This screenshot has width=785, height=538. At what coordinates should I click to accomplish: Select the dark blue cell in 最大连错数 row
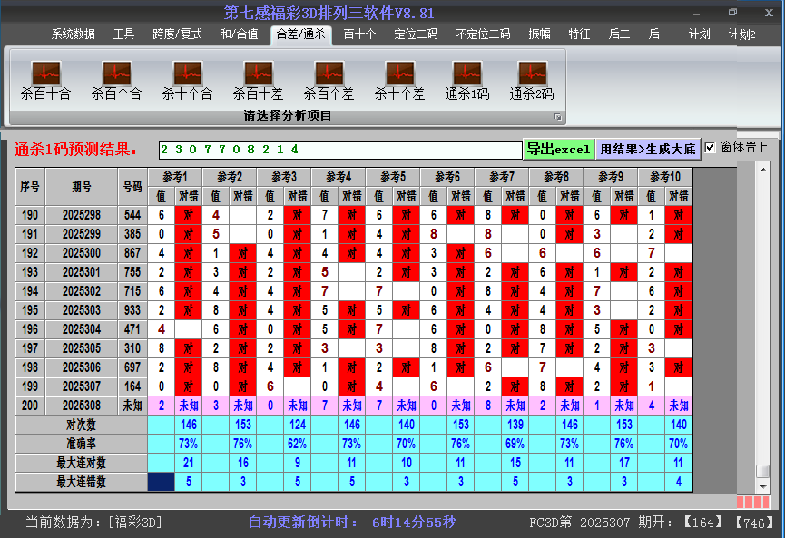pyautogui.click(x=162, y=482)
